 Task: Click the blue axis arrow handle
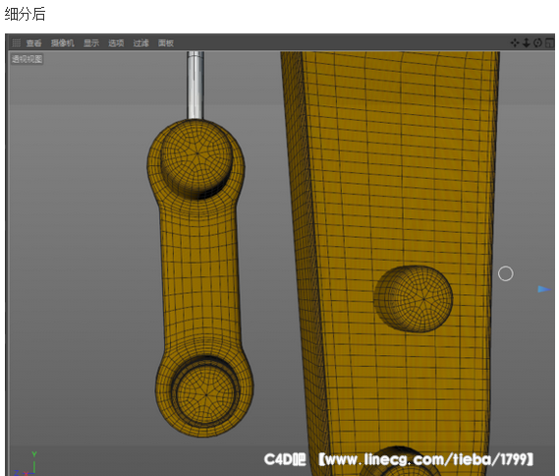coord(544,289)
